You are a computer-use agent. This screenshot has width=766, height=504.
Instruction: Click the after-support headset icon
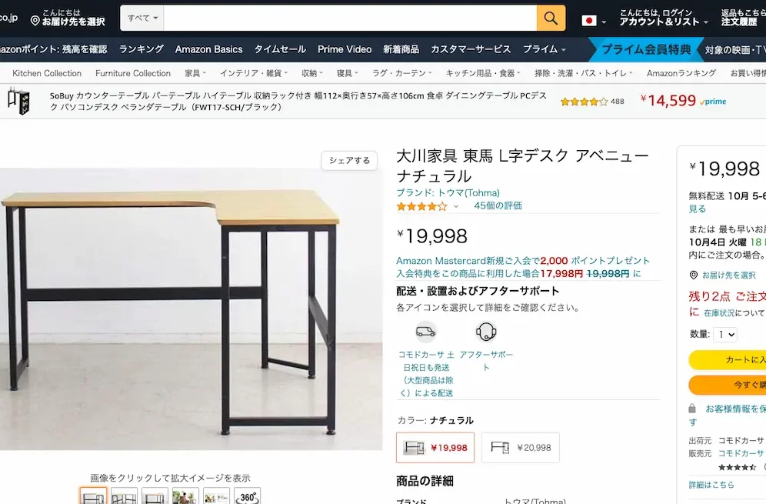point(485,332)
